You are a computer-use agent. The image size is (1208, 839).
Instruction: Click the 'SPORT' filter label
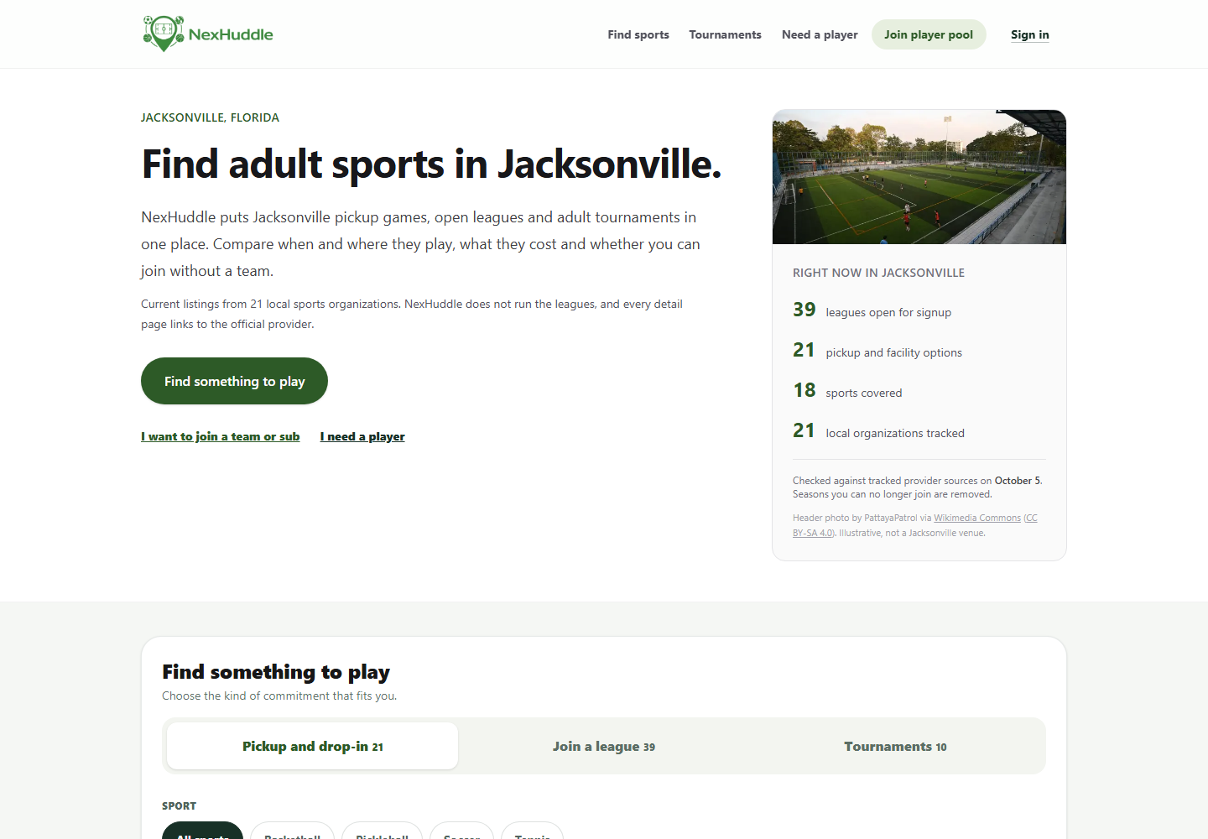[179, 805]
